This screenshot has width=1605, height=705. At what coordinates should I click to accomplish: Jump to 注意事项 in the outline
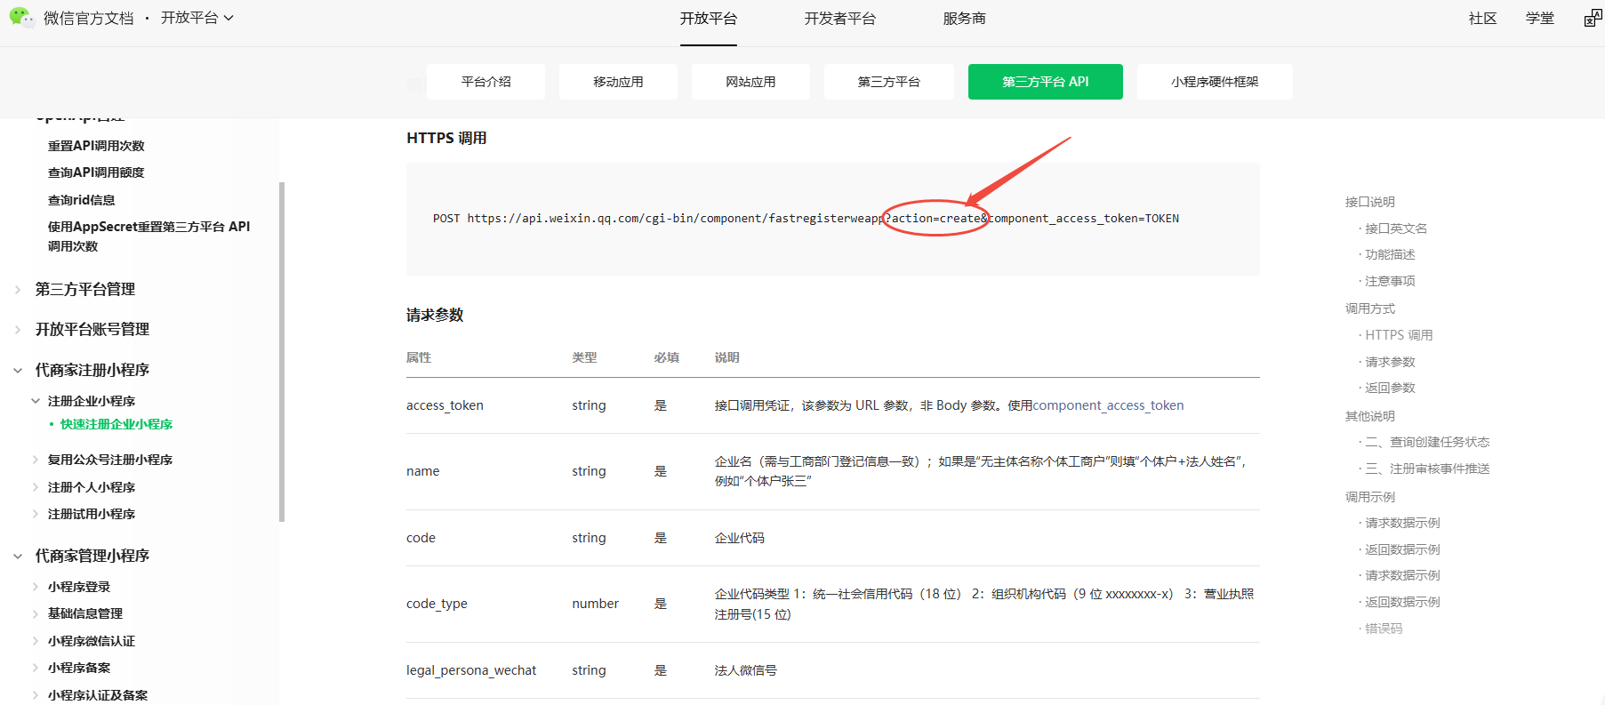click(x=1390, y=281)
